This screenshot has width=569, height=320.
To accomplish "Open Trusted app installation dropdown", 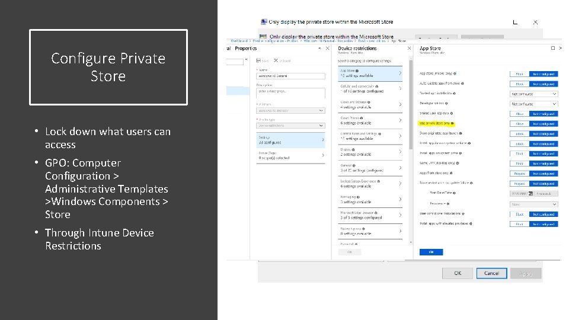I will (534, 94).
